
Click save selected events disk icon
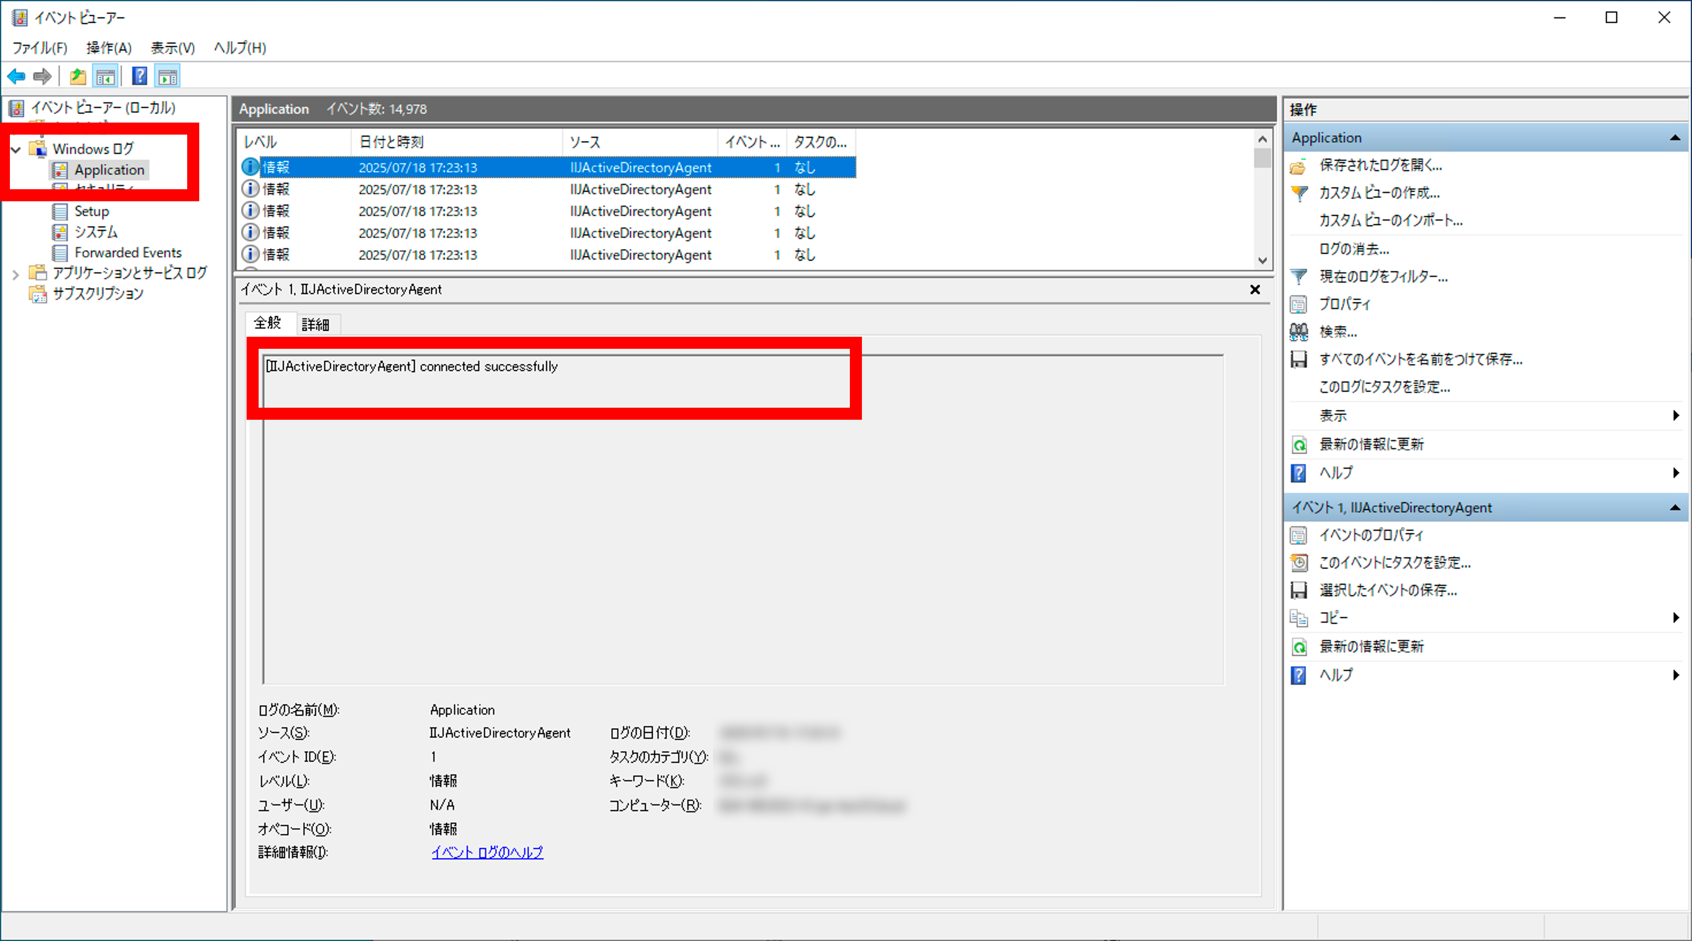pyautogui.click(x=1299, y=590)
